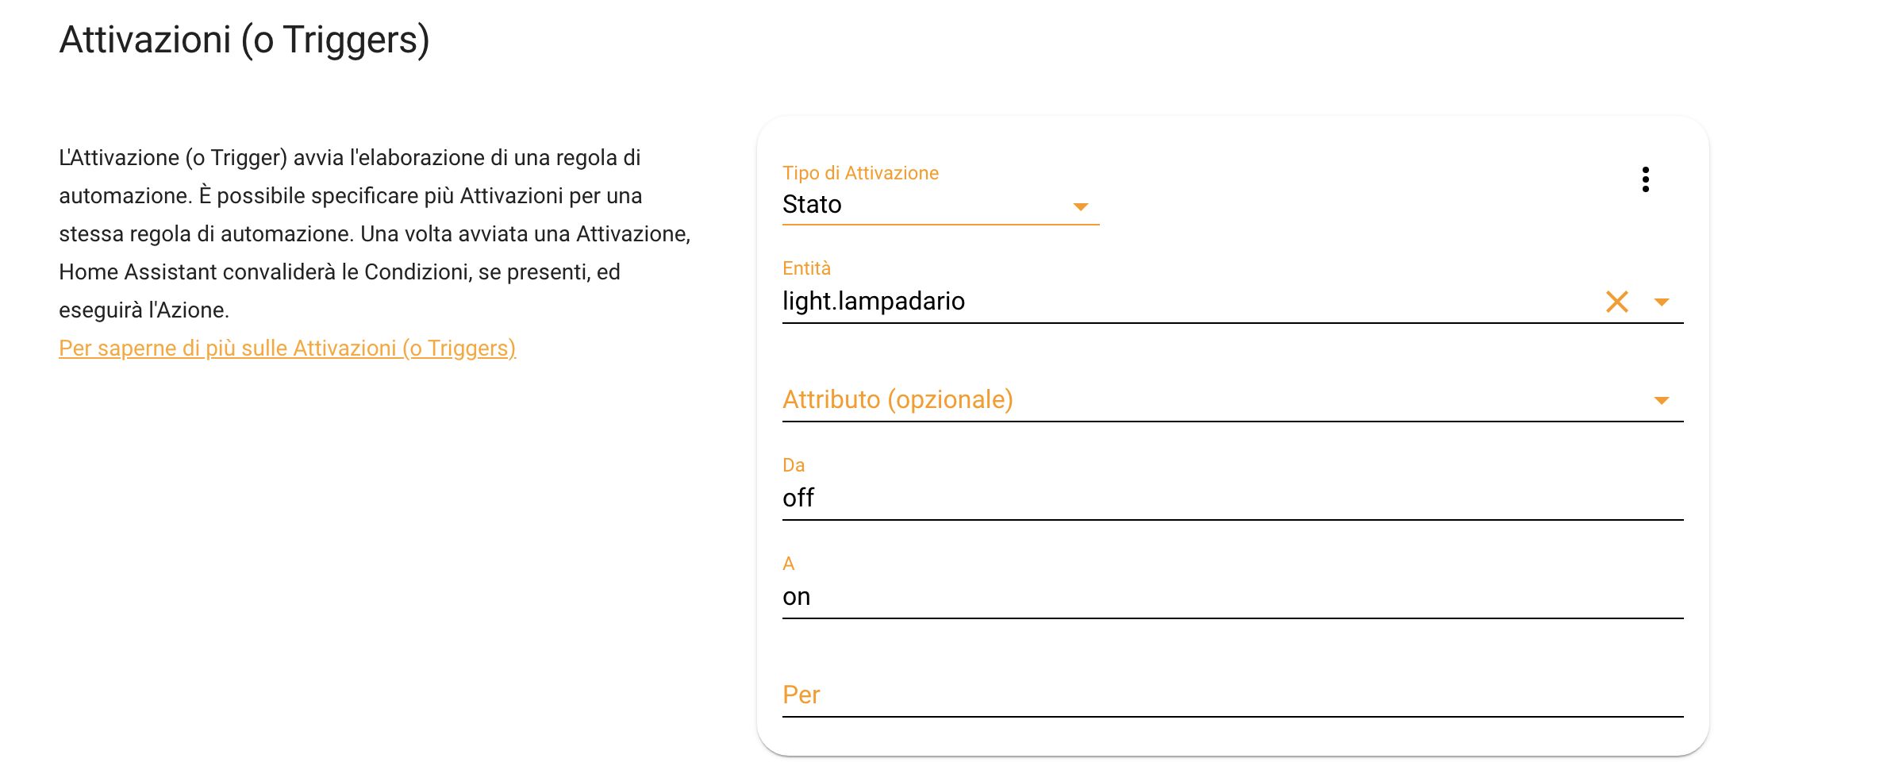
Task: Clear the light.lampadario entity with the X
Action: 1616,302
